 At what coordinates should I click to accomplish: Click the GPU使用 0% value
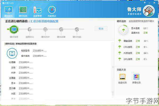145,59
